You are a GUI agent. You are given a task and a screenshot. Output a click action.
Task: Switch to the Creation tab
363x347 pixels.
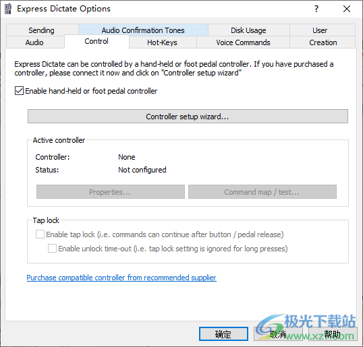pos(323,42)
